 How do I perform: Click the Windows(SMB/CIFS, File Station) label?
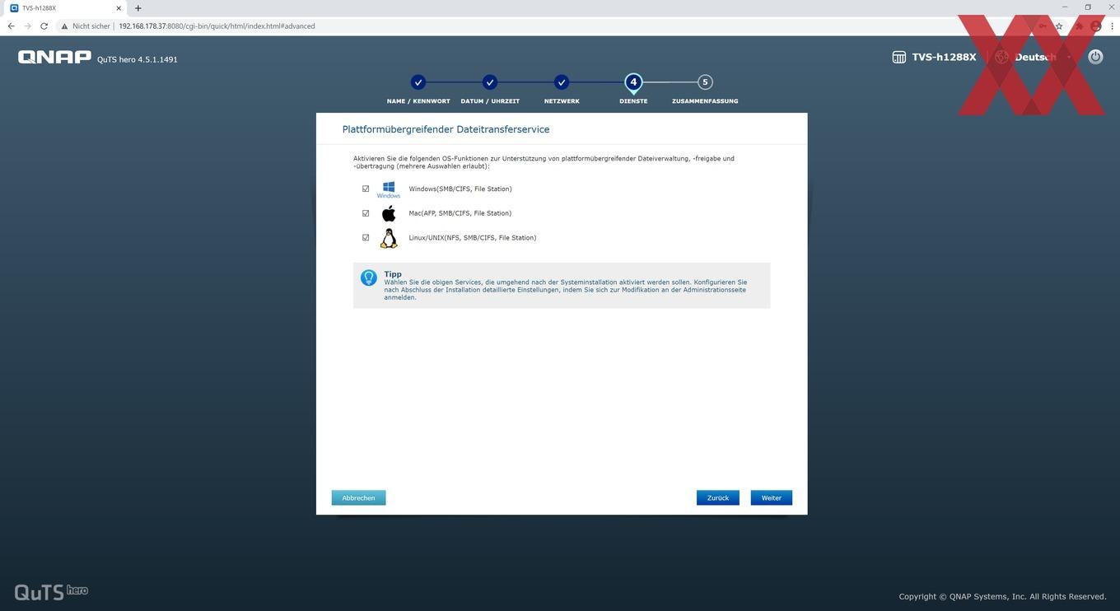coord(460,189)
